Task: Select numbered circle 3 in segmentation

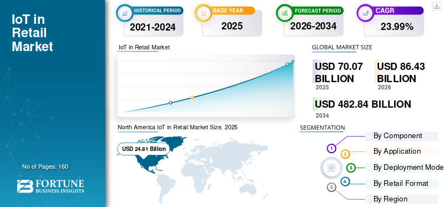Action: tap(351, 168)
